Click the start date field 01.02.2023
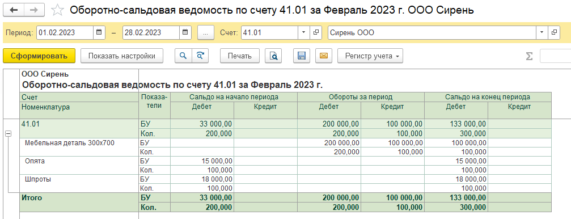 [65, 32]
